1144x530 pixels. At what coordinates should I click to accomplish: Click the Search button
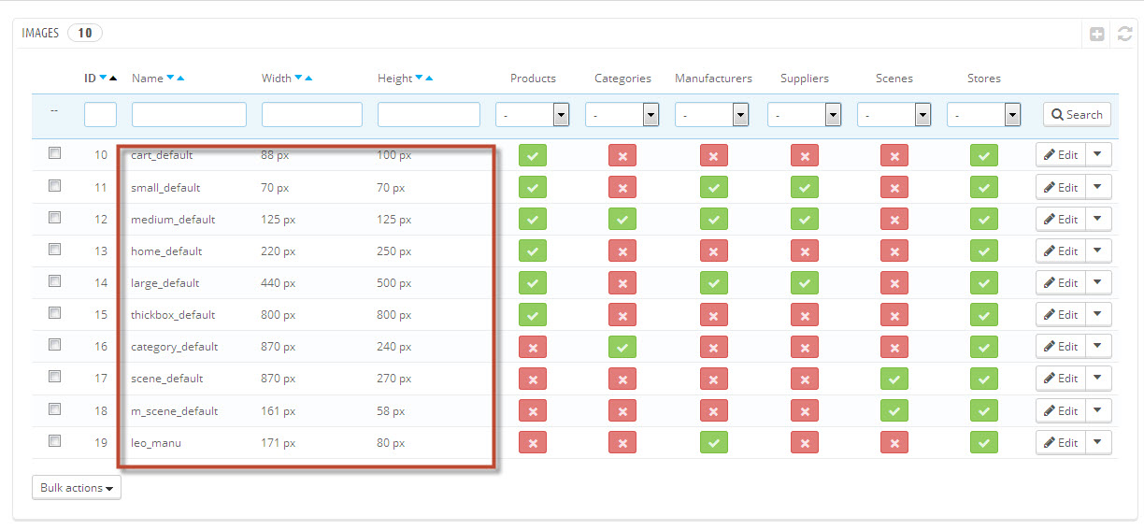(1077, 115)
